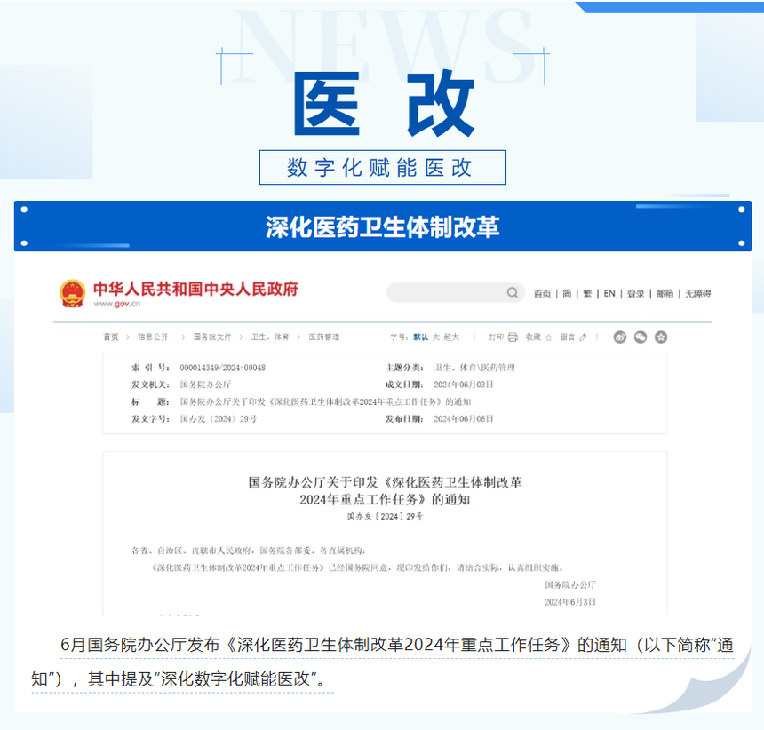Go to 首页 in top navigation
This screenshot has width=764, height=730.
click(542, 294)
